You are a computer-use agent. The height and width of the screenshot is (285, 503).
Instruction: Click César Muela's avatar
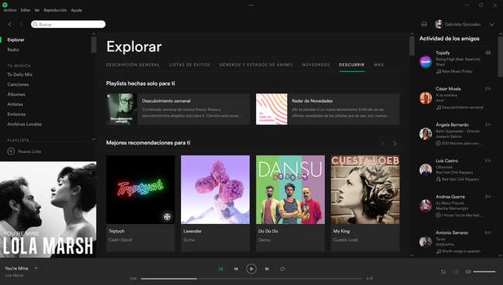(426, 97)
